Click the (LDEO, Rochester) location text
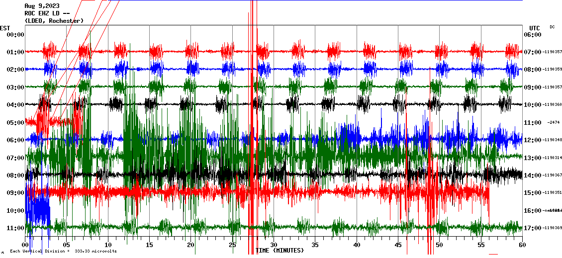This screenshot has height=258, width=562. click(x=54, y=20)
